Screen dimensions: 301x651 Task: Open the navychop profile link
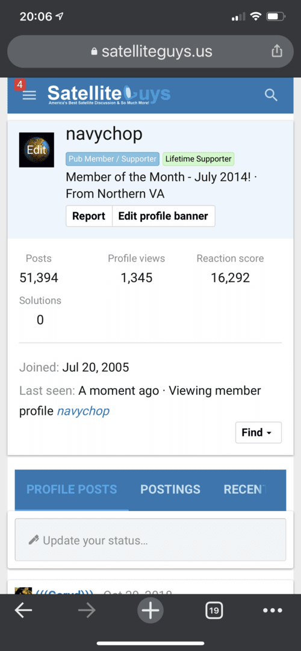(x=83, y=411)
